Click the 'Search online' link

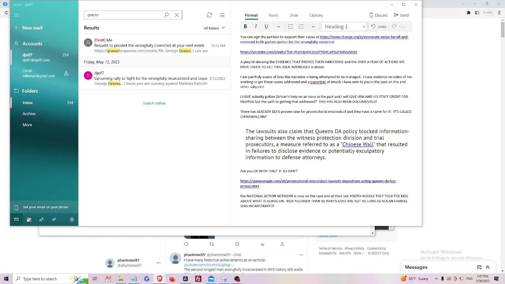coord(154,103)
